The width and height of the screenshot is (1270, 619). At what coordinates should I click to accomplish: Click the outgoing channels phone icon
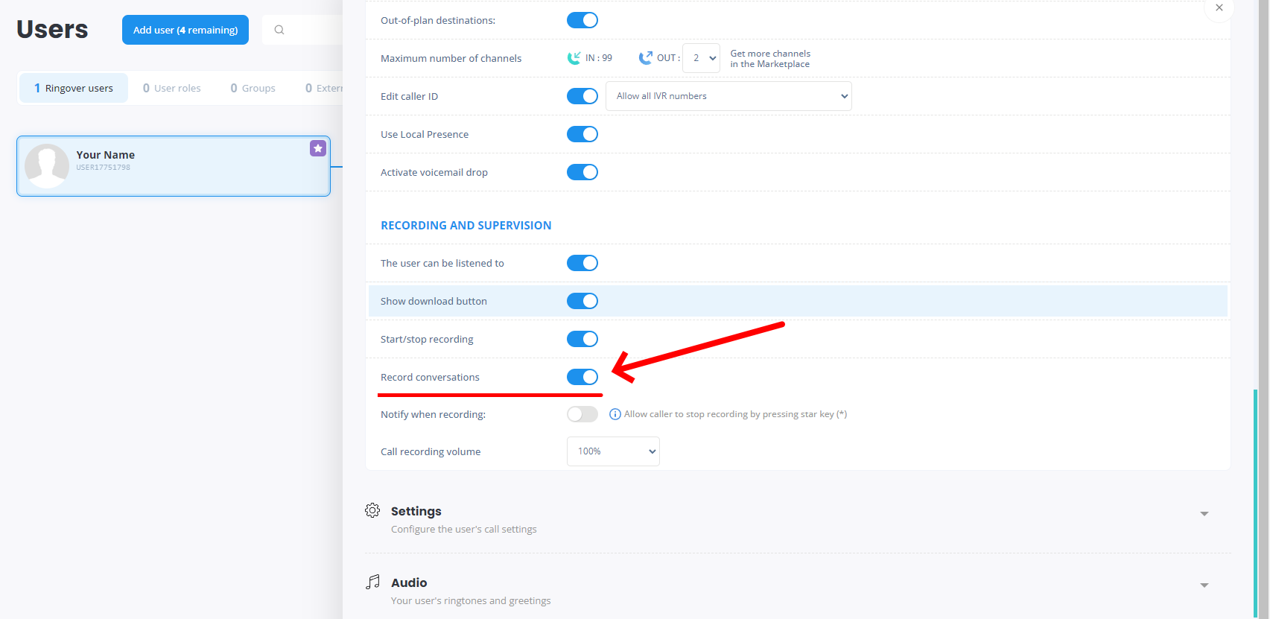tap(645, 58)
